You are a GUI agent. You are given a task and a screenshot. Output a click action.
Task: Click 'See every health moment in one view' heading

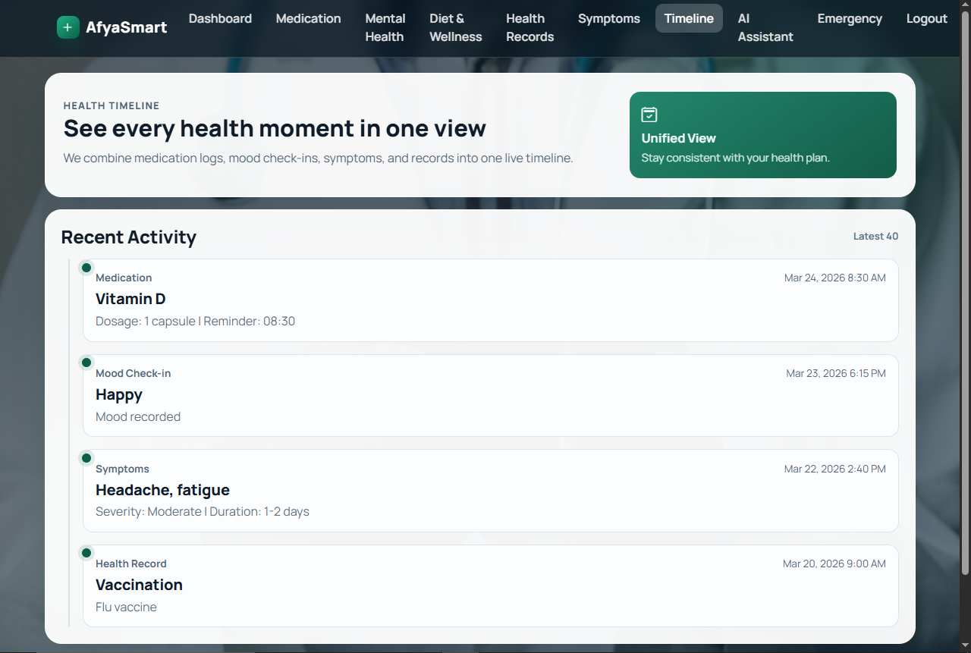[275, 128]
